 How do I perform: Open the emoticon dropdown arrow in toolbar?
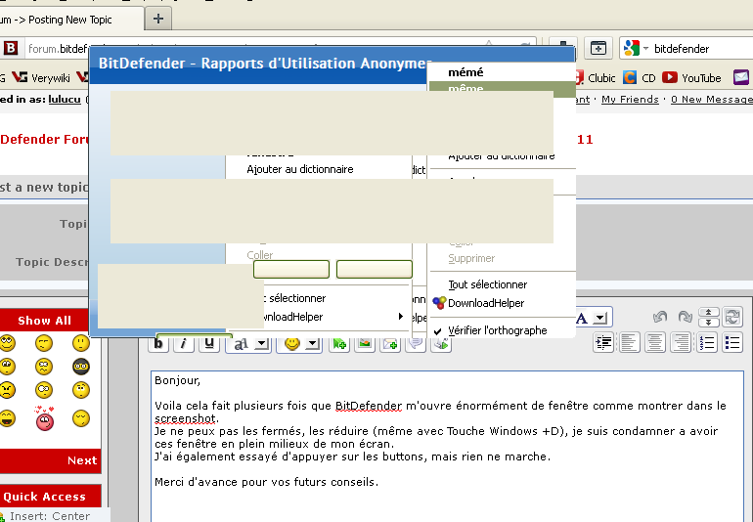click(312, 344)
